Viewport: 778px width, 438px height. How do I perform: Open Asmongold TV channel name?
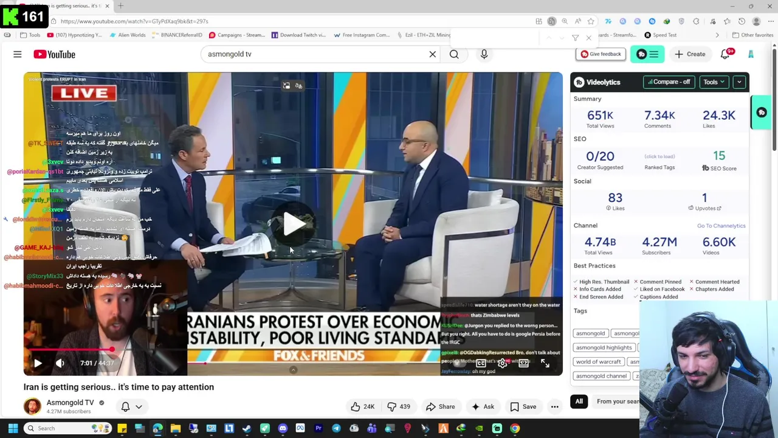point(70,402)
